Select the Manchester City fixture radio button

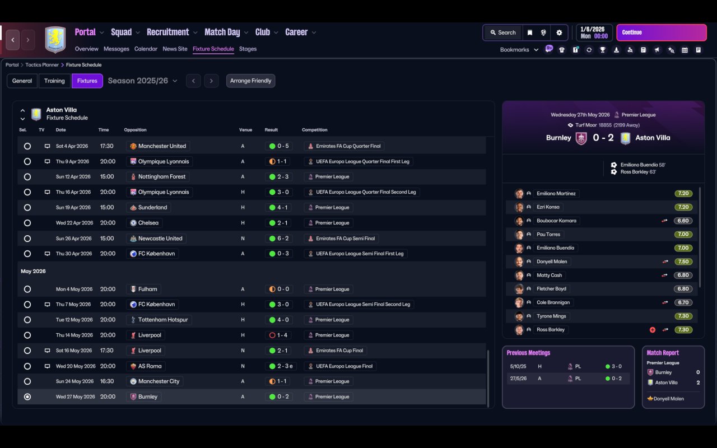[x=27, y=381]
